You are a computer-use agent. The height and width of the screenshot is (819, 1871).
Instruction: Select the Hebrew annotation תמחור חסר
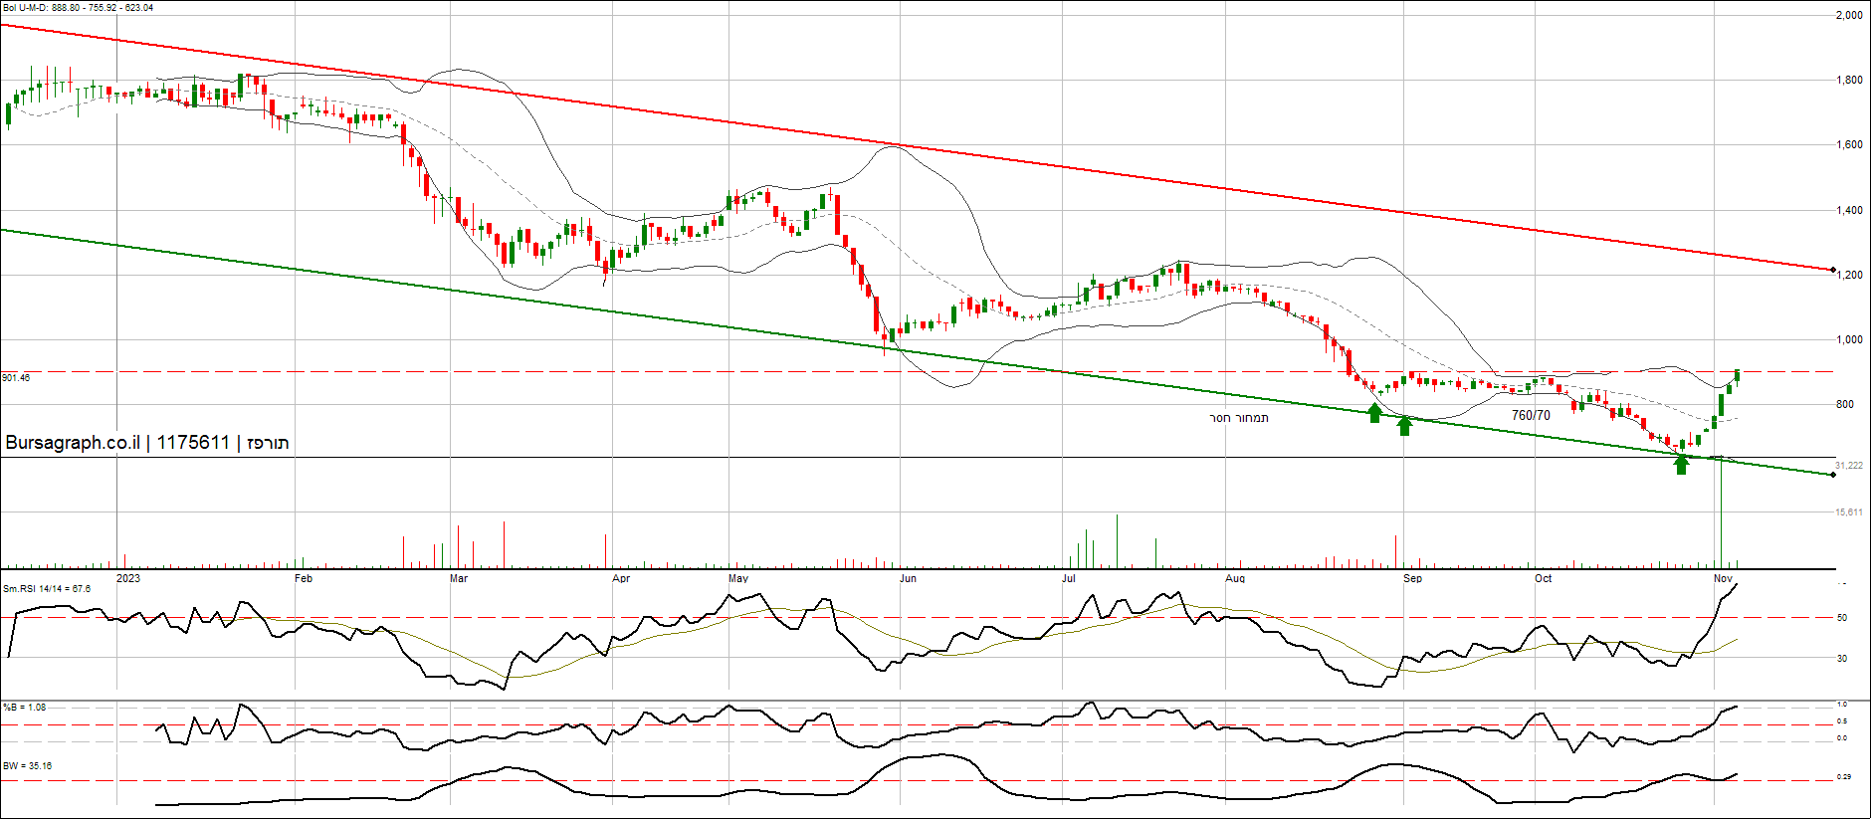(1238, 418)
